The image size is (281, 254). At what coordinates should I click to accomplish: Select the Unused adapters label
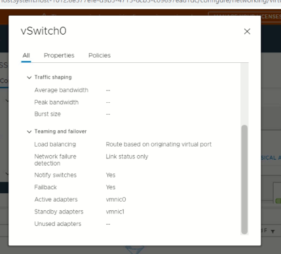[x=58, y=224]
